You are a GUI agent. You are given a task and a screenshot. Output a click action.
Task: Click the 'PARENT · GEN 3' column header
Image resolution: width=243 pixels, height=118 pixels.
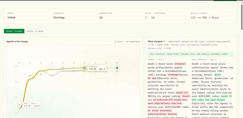pyautogui.click(x=156, y=59)
